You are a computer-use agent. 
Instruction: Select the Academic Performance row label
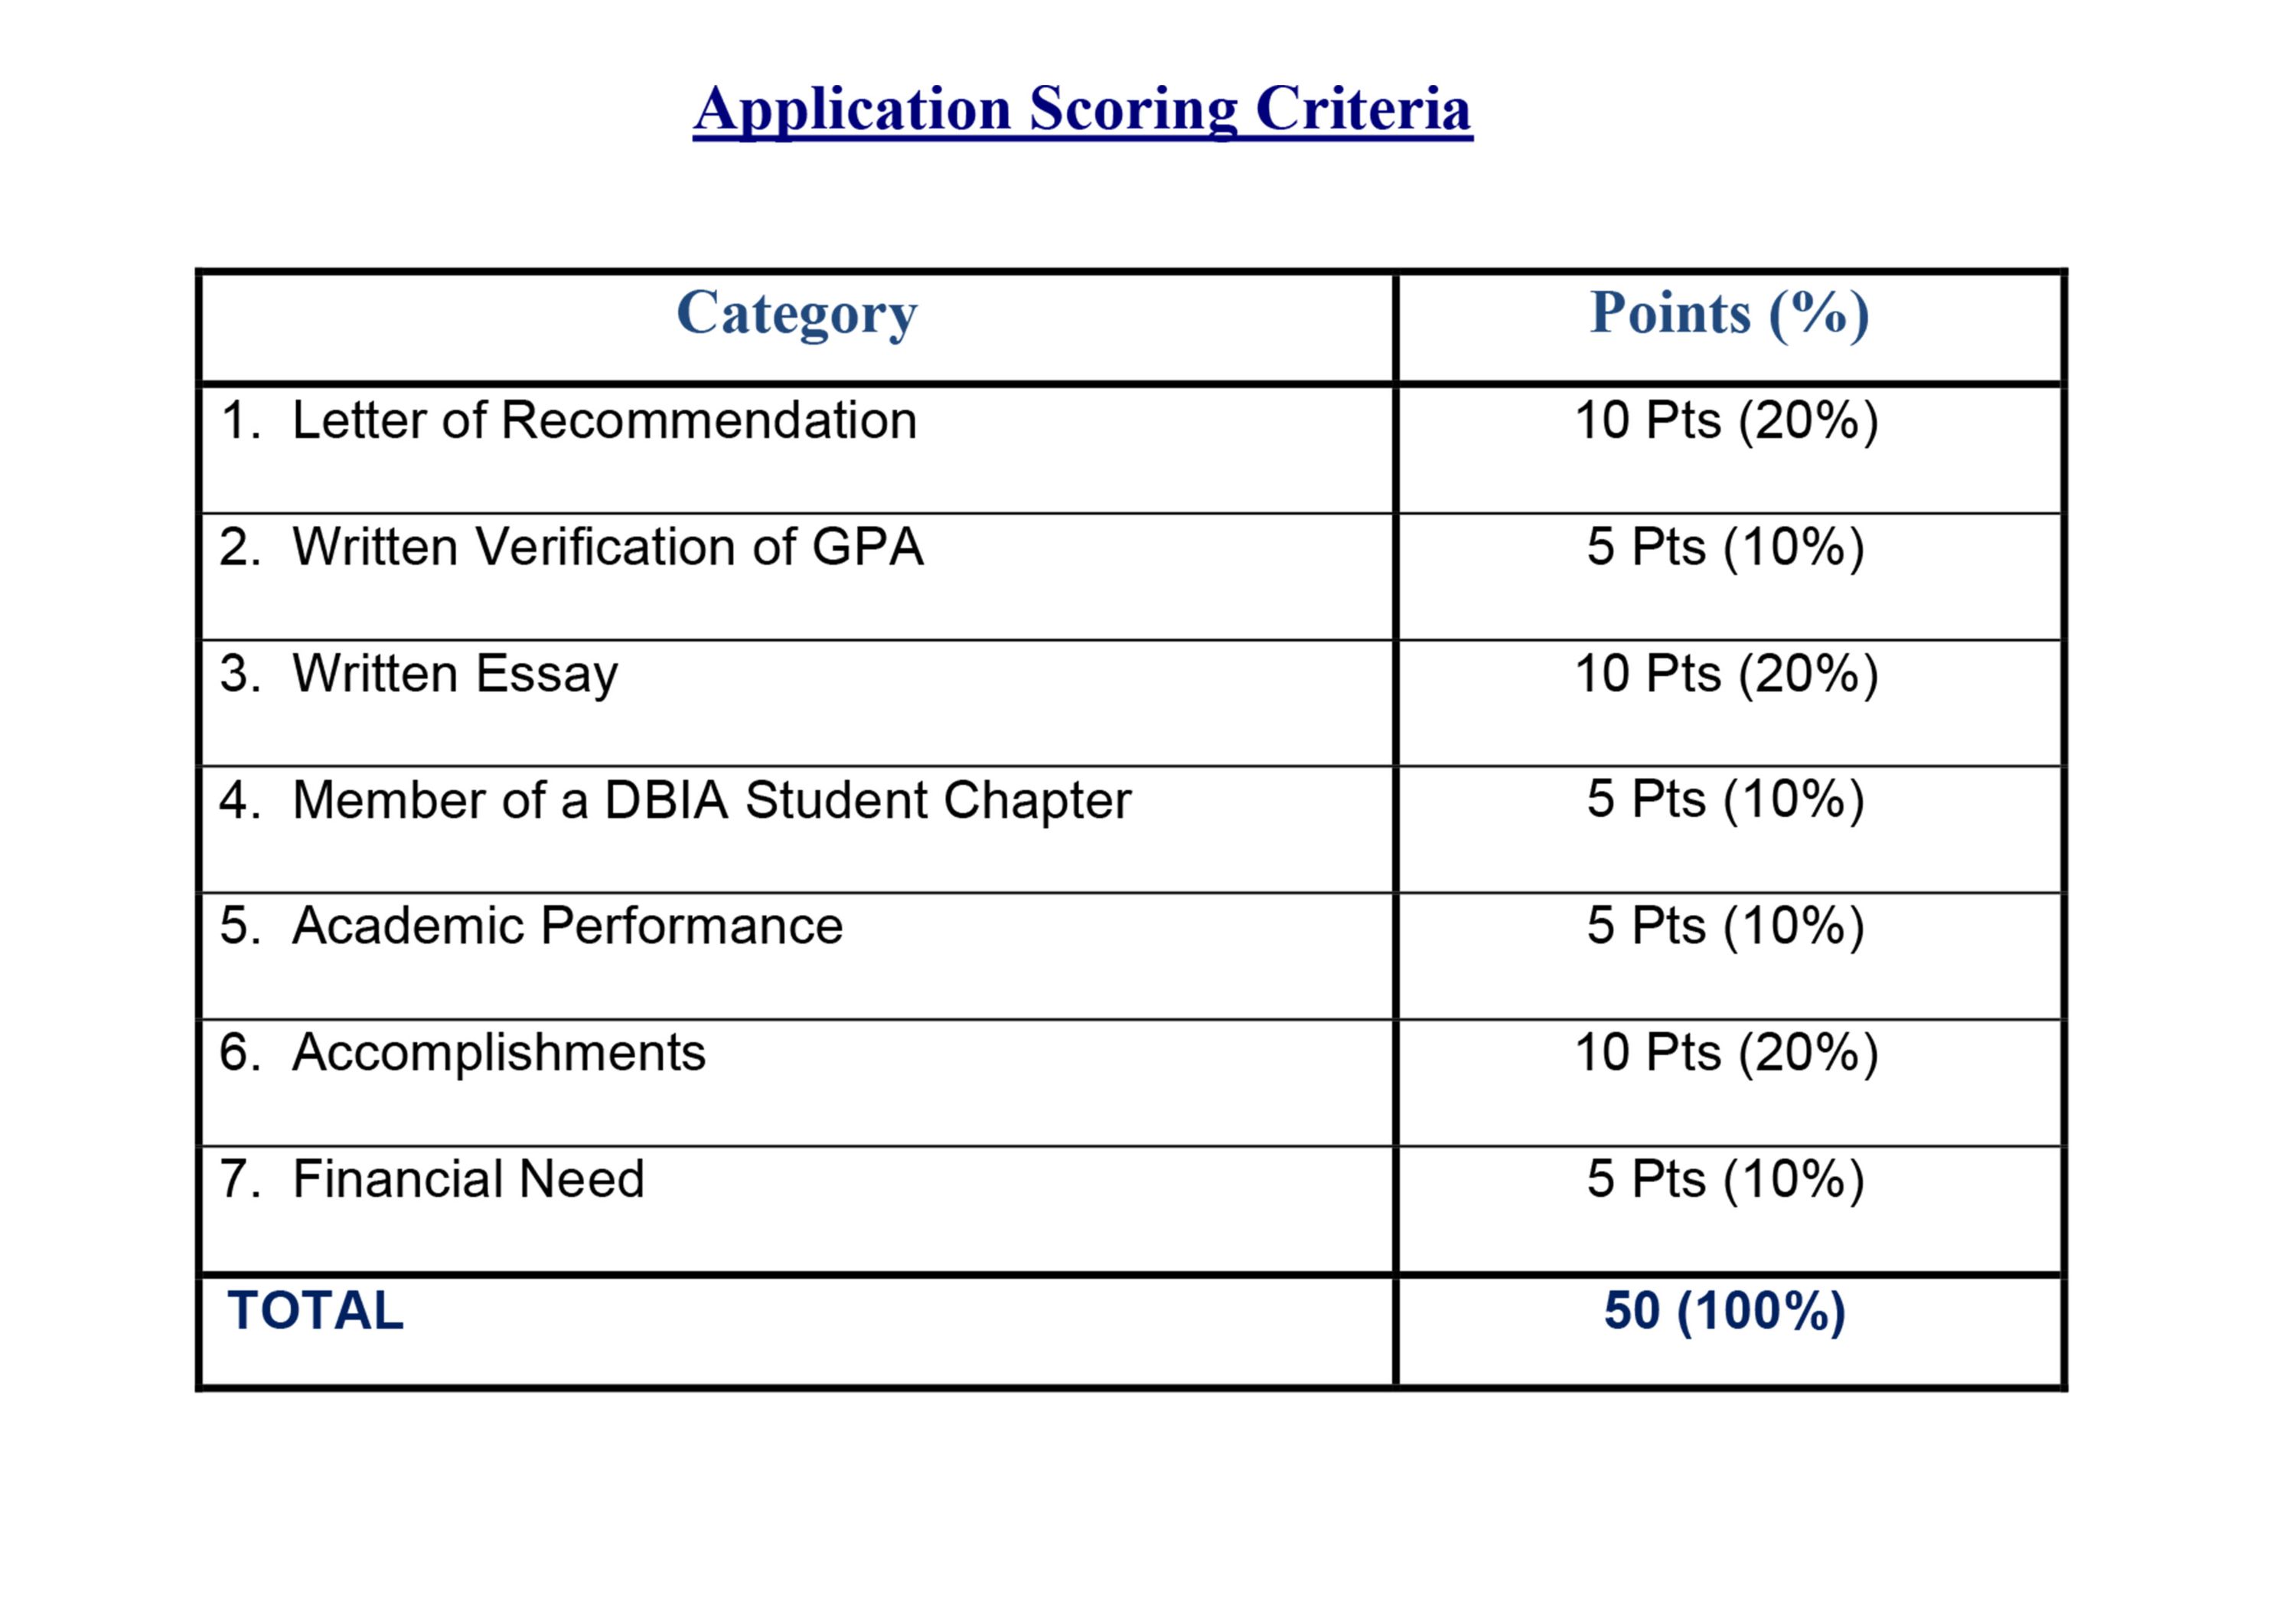pos(567,926)
